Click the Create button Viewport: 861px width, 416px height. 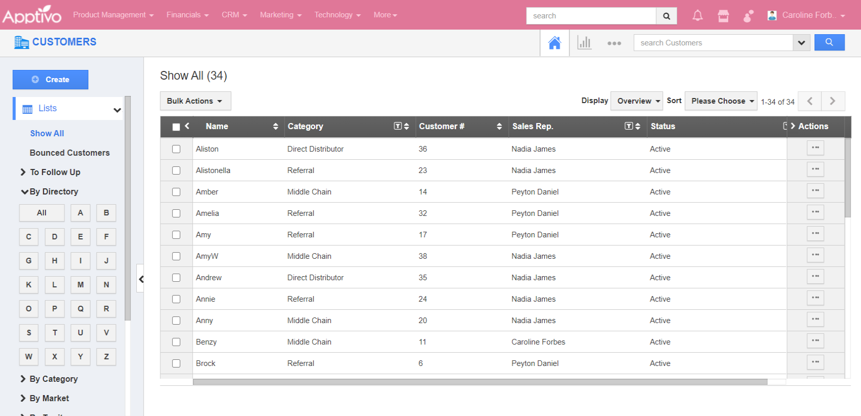51,80
